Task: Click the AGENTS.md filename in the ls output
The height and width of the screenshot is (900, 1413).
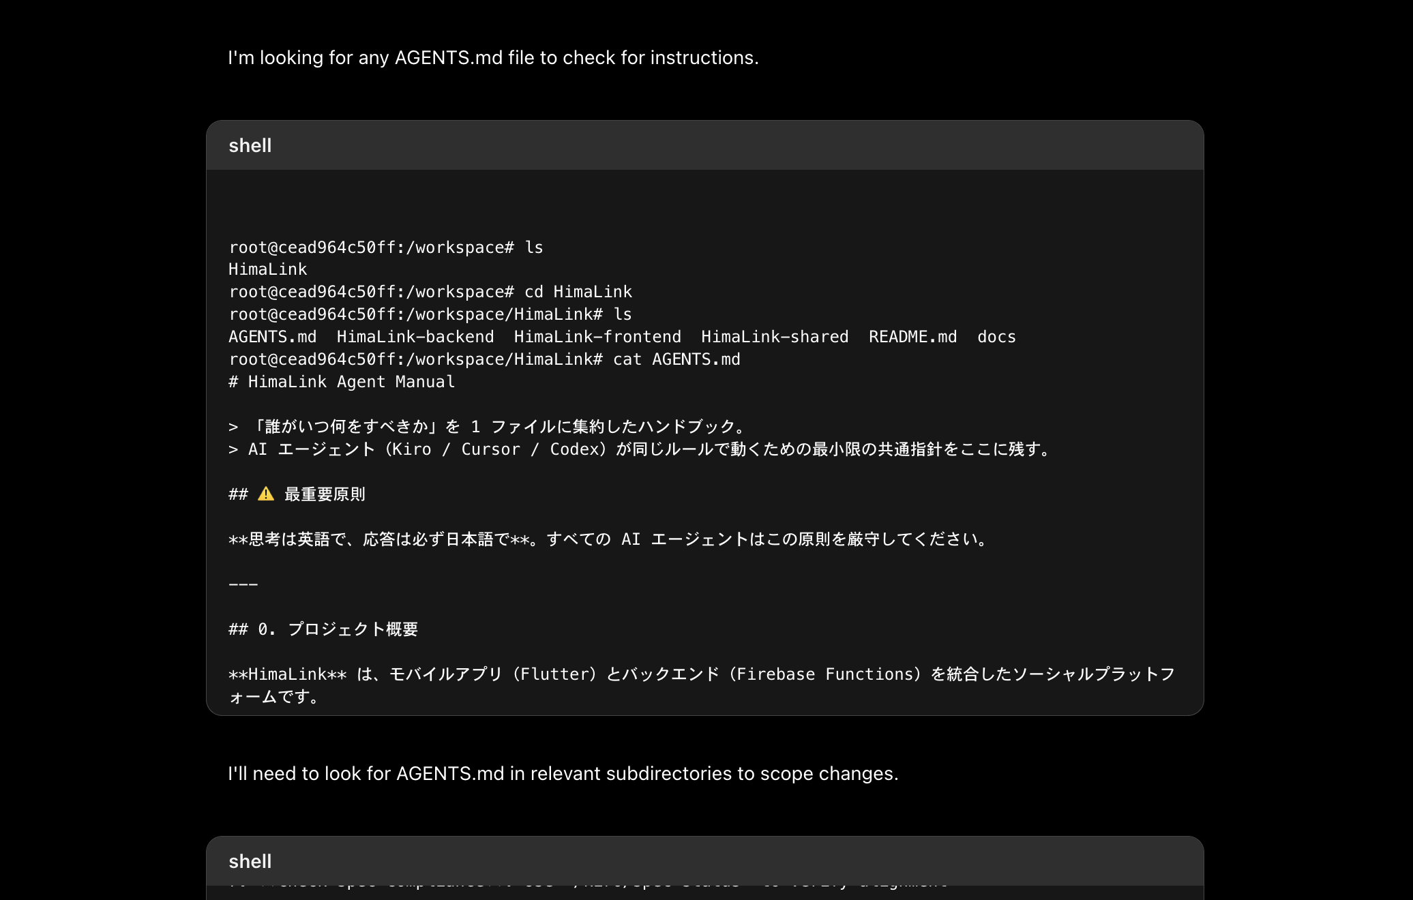Action: tap(271, 336)
